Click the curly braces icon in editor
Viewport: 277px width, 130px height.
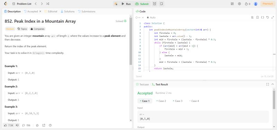(262, 18)
